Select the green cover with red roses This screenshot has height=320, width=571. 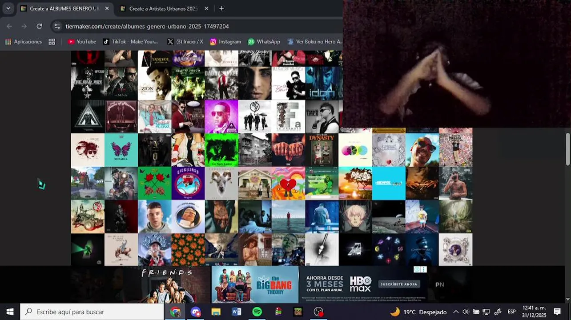(155, 183)
